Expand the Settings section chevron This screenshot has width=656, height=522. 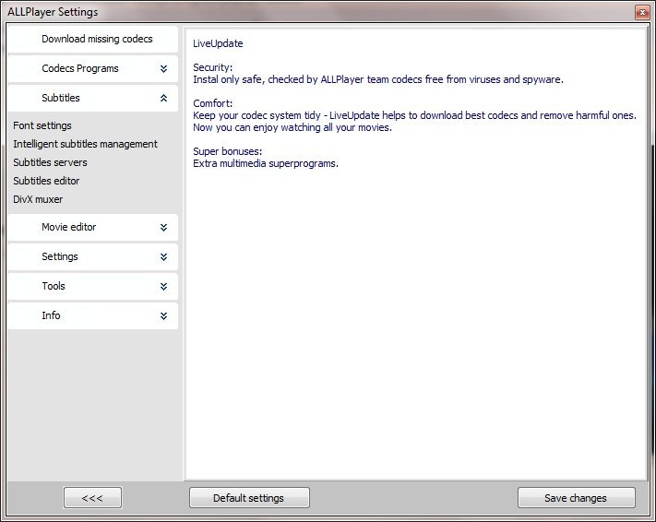click(x=163, y=256)
